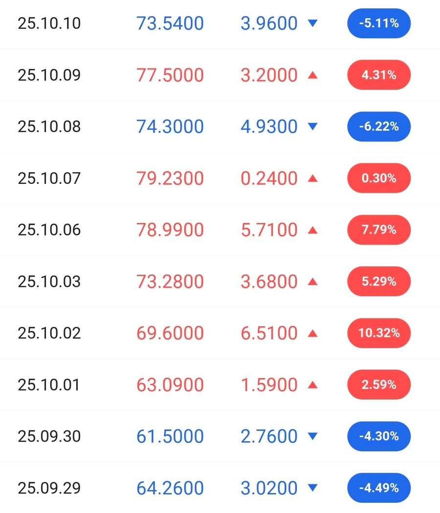Select the 25.10.07 date row
Viewport: 440px width, 513px height.
[x=49, y=178]
